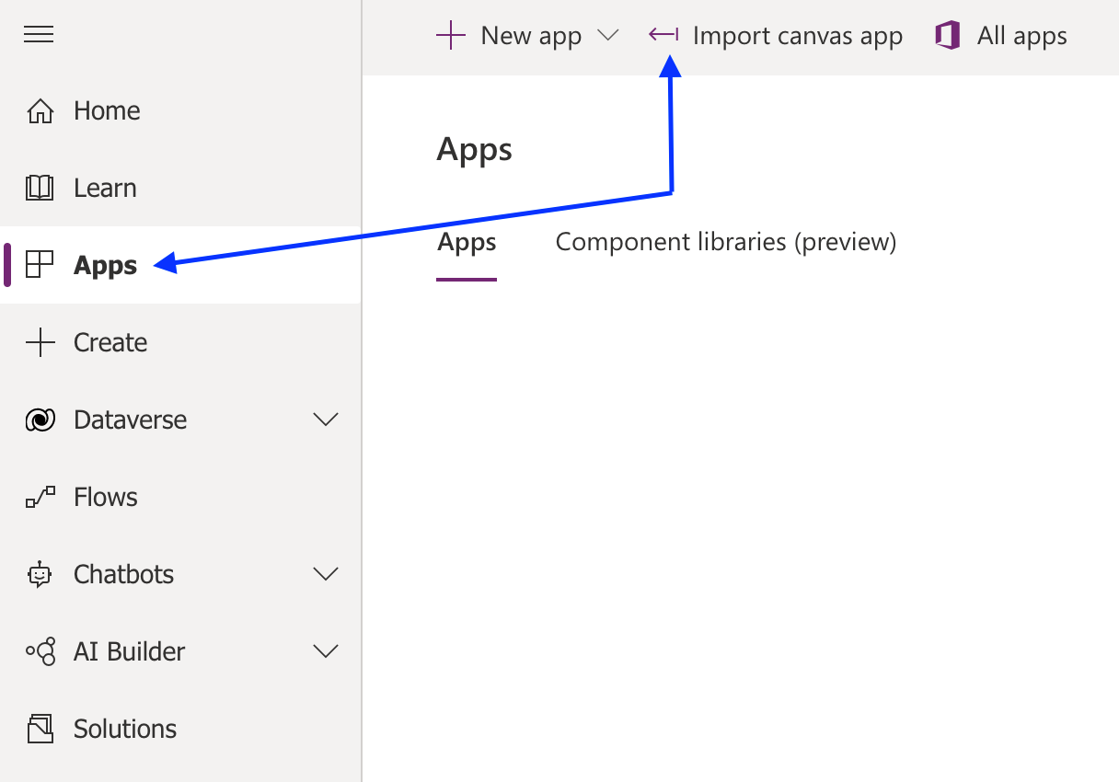Select the Create plus icon
Viewport: 1119px width, 782px height.
point(40,341)
